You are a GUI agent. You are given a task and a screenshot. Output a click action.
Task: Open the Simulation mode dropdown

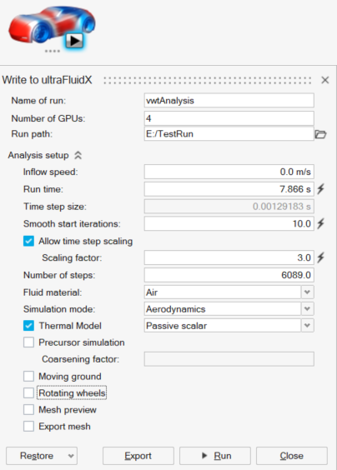[x=307, y=308]
